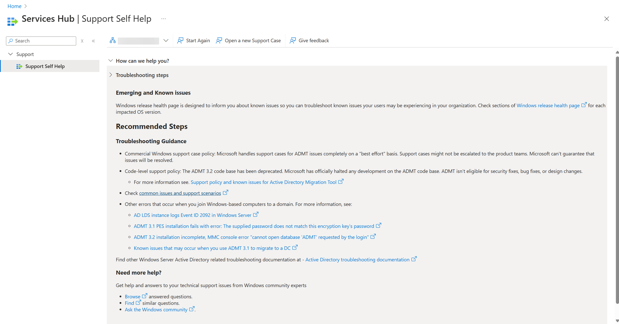619x324 pixels.
Task: Toggle the navigation collapse arrow
Action: click(x=93, y=40)
